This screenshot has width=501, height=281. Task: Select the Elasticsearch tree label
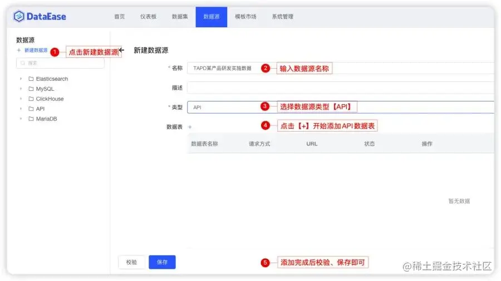pyautogui.click(x=52, y=79)
